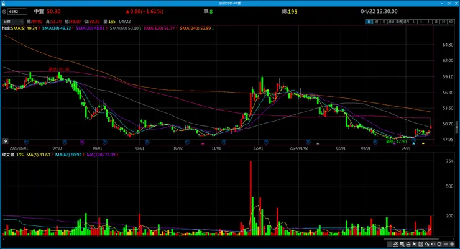
Task: Click the purple circular marker before 08/01
Action: (82, 142)
